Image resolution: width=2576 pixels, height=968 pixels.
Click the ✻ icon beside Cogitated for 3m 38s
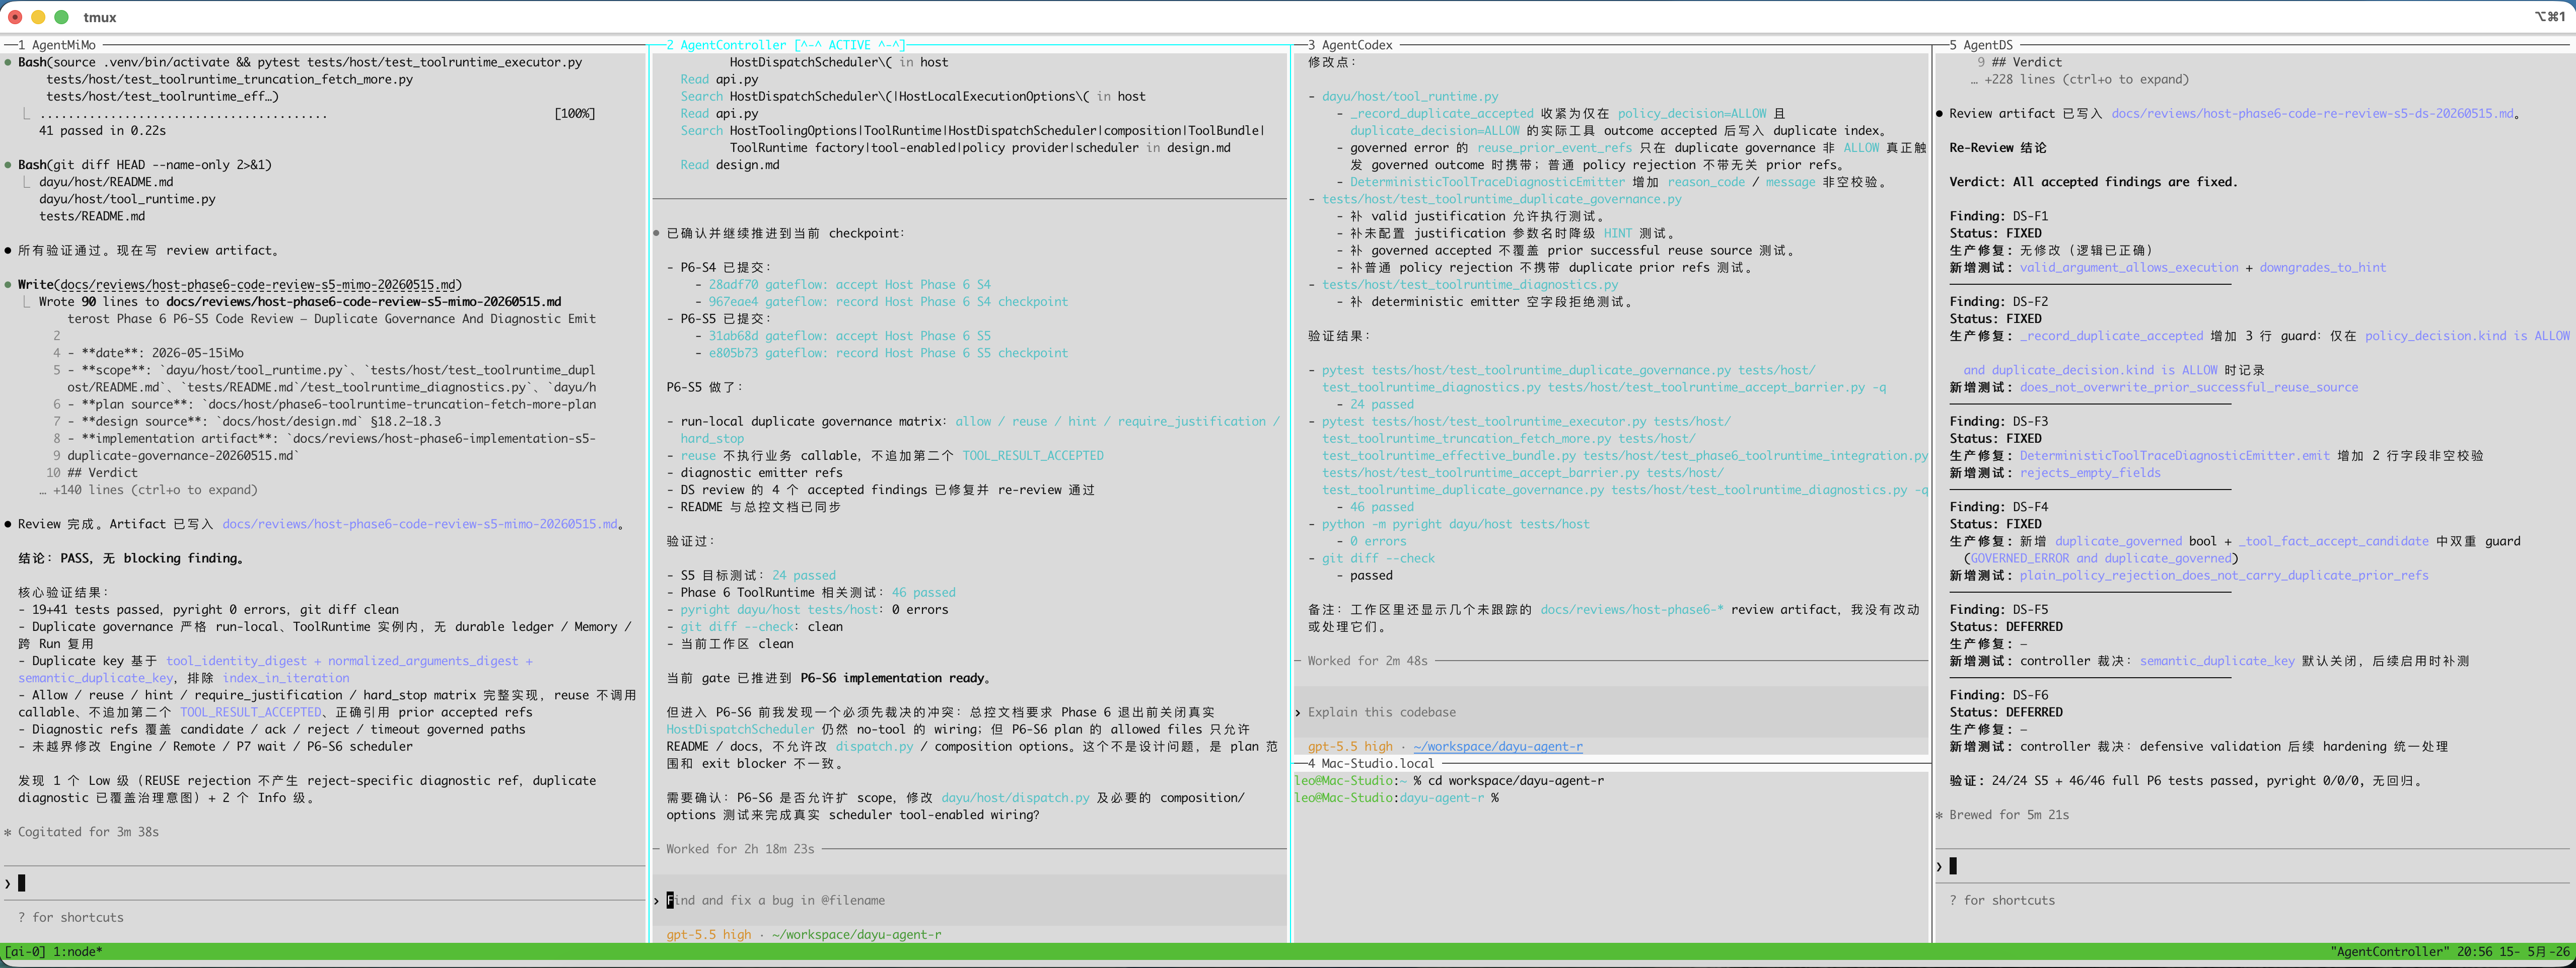(x=8, y=832)
